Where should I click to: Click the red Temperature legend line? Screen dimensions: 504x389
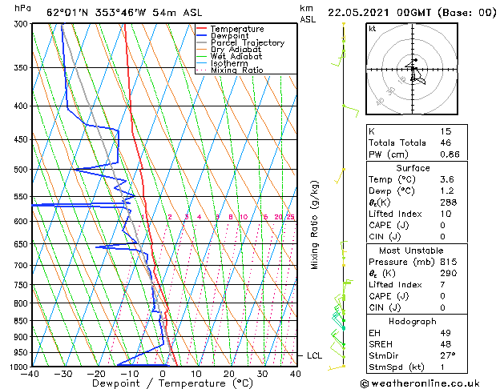pyautogui.click(x=202, y=29)
